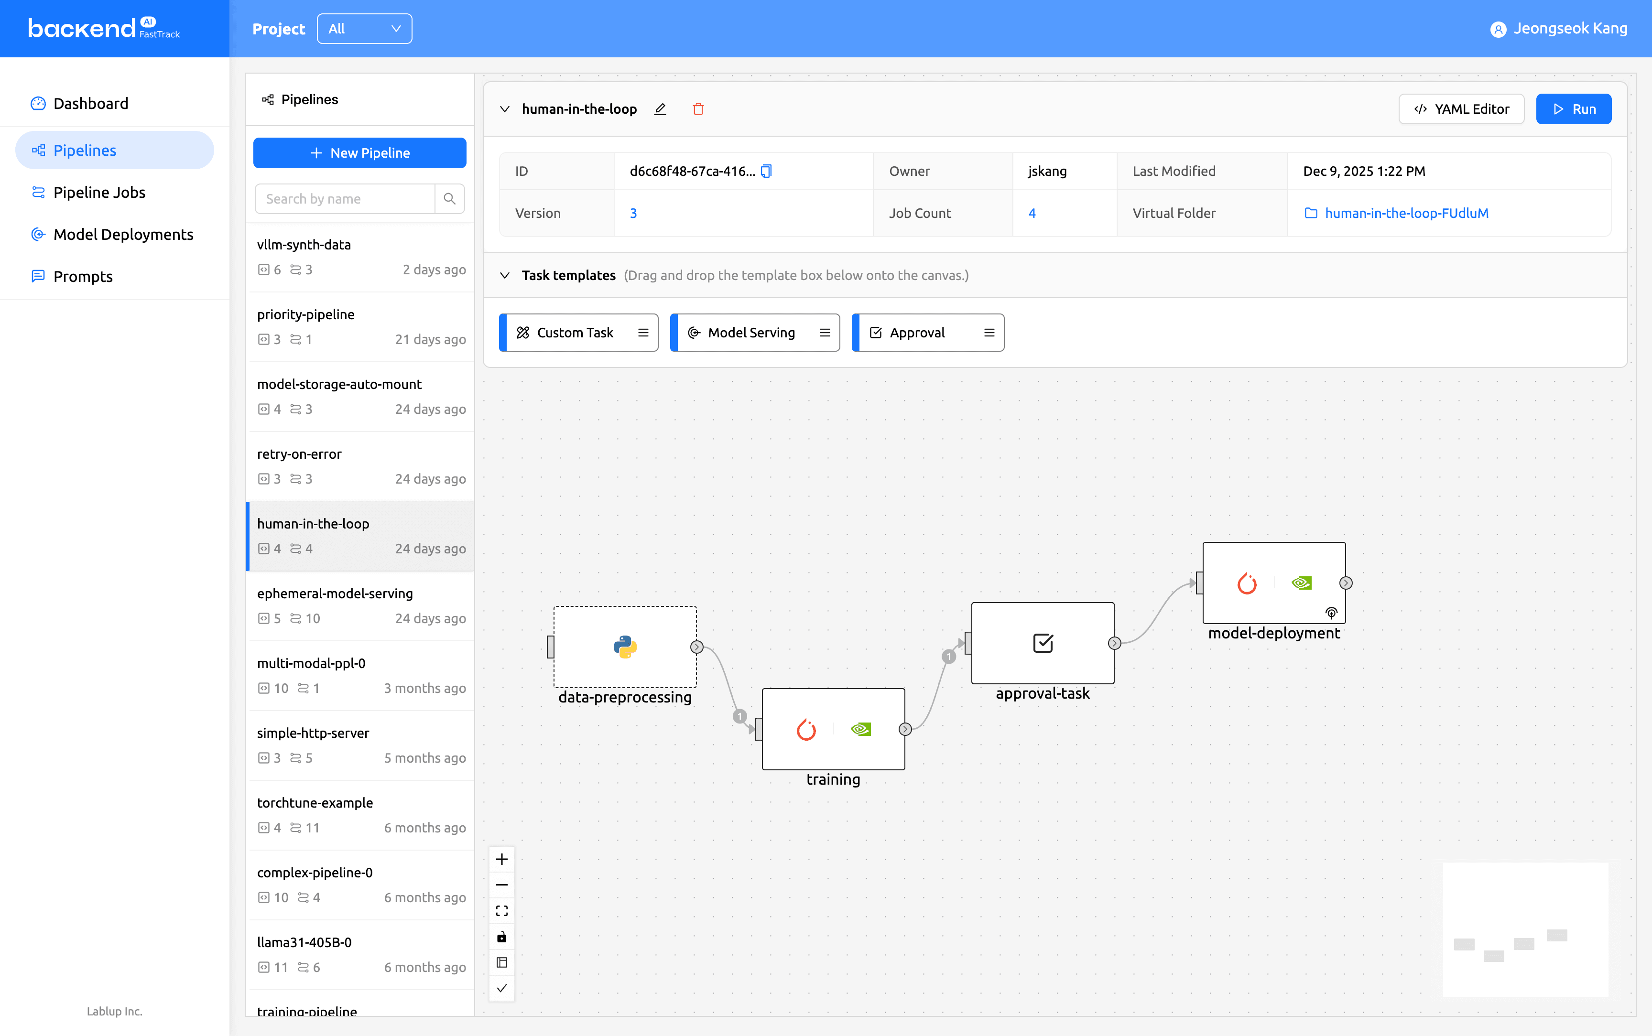Viewport: 1652px width, 1036px height.
Task: Collapse the human-in-the-loop details section
Action: click(504, 109)
